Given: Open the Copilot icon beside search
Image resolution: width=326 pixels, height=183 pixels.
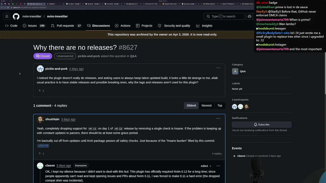Looking at the screenshot, I should [250, 16].
